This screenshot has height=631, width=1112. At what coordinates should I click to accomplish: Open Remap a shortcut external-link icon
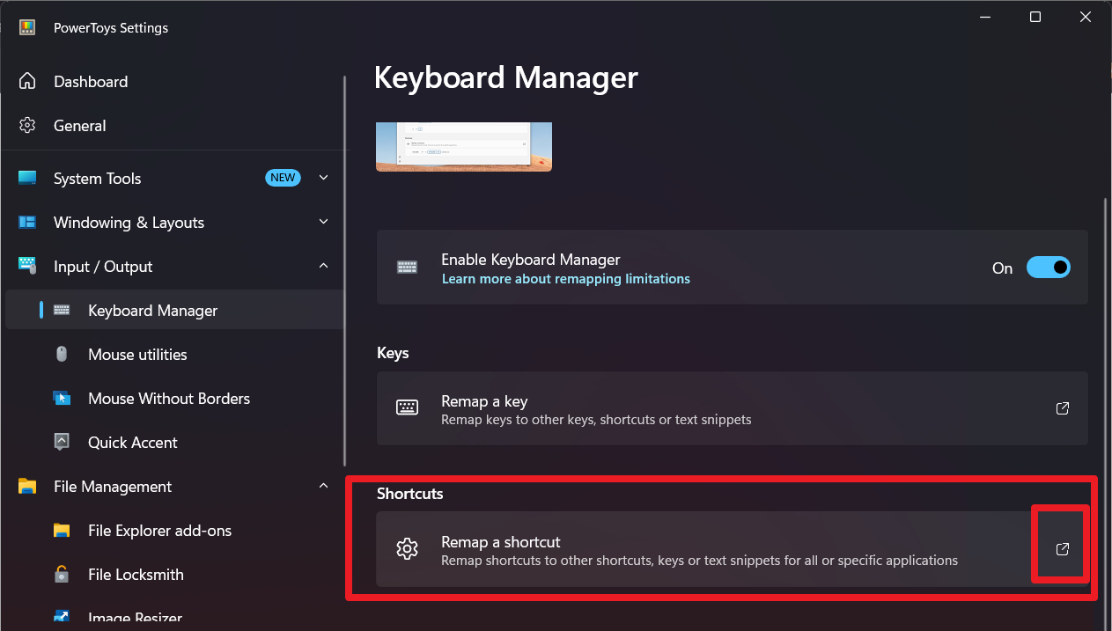[1063, 549]
